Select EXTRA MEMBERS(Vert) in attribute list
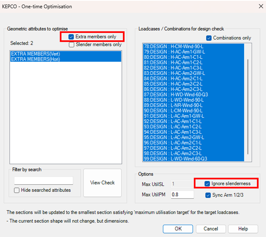Screen dimensions: 266x237 pyautogui.click(x=38, y=54)
